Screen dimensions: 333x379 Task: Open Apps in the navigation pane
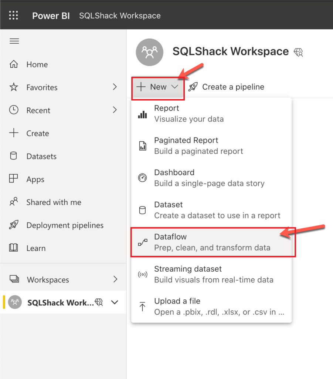[63, 179]
